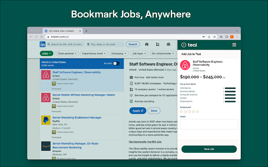Click the Apply button
The image size is (268, 167).
138,111
